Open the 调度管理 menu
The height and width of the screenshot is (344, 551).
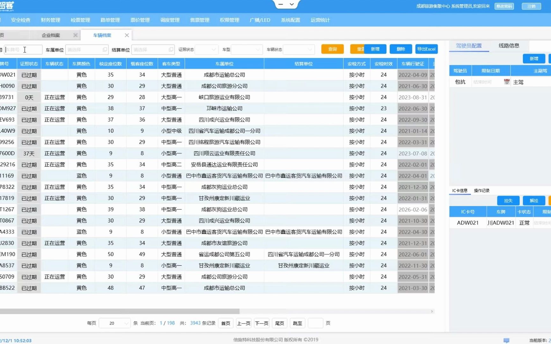click(170, 20)
